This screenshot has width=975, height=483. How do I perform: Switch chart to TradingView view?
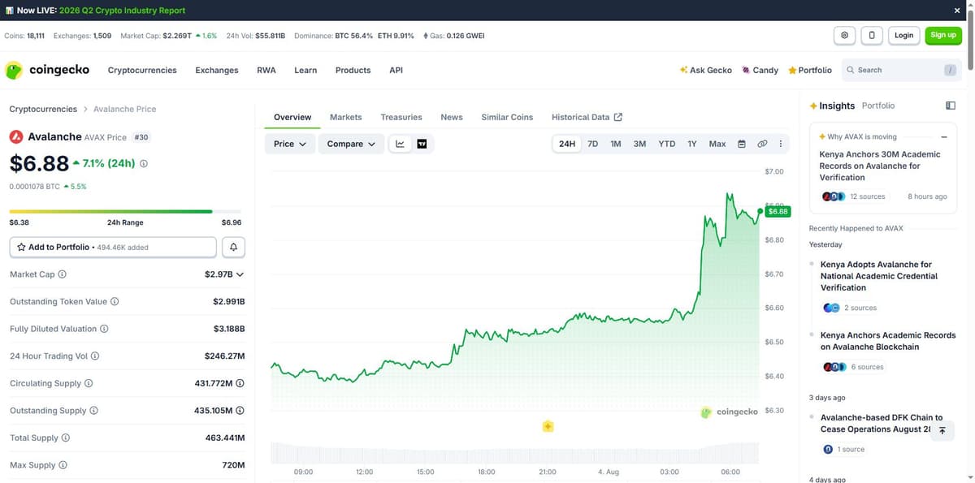click(x=422, y=144)
